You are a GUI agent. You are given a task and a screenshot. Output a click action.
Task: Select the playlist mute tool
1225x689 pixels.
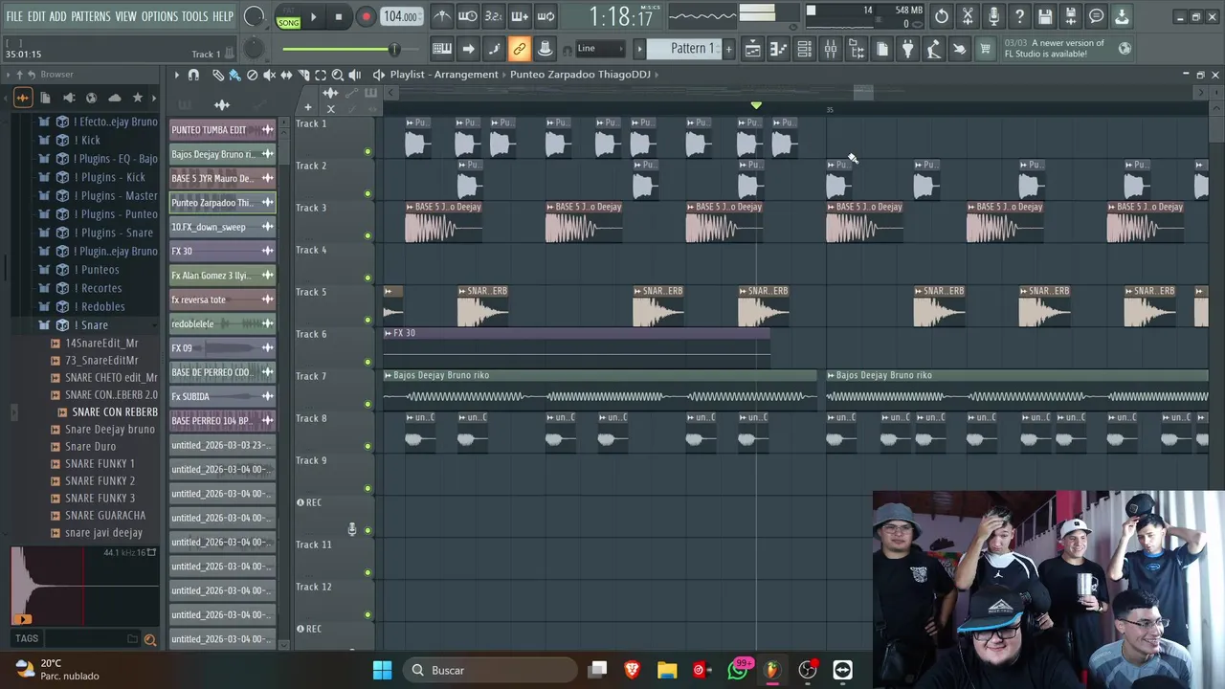[269, 75]
